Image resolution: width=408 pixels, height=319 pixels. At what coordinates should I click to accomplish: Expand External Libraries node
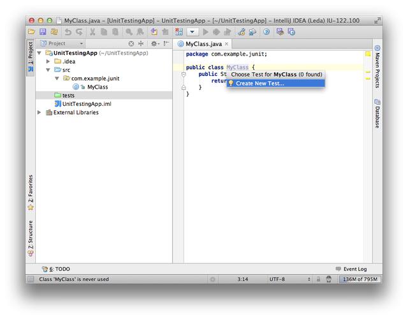40,112
